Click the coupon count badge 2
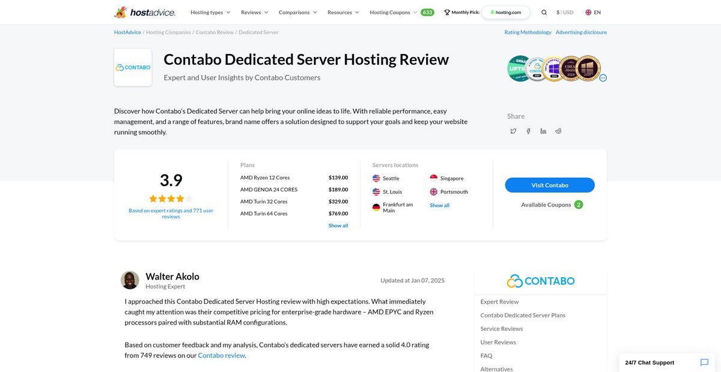The image size is (721, 372). click(579, 205)
